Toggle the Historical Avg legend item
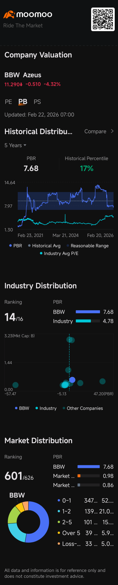The image size is (118, 585). [x=44, y=245]
